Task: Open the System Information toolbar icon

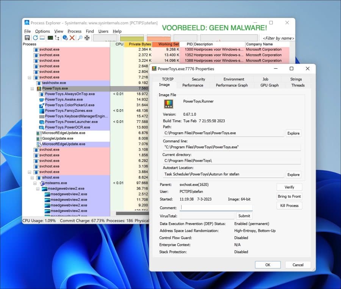Action: pos(50,38)
